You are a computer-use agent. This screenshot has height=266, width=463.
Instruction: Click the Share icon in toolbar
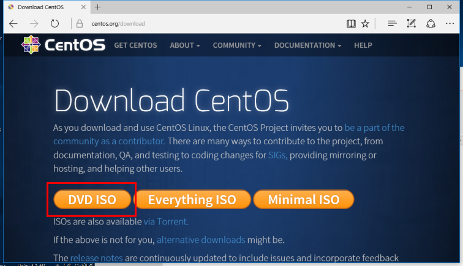click(431, 24)
